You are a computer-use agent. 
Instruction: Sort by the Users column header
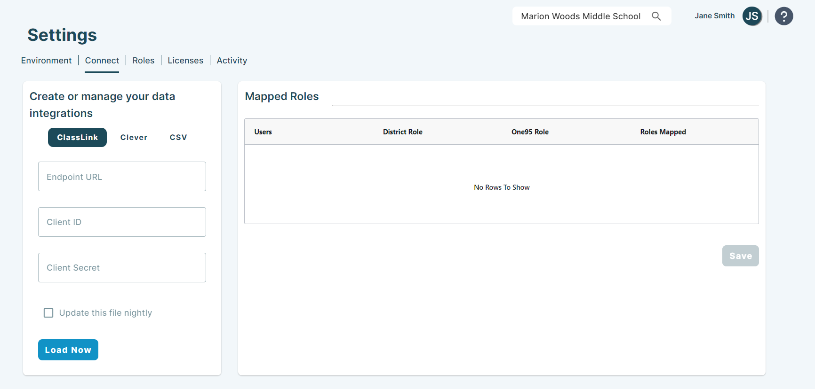click(x=263, y=132)
